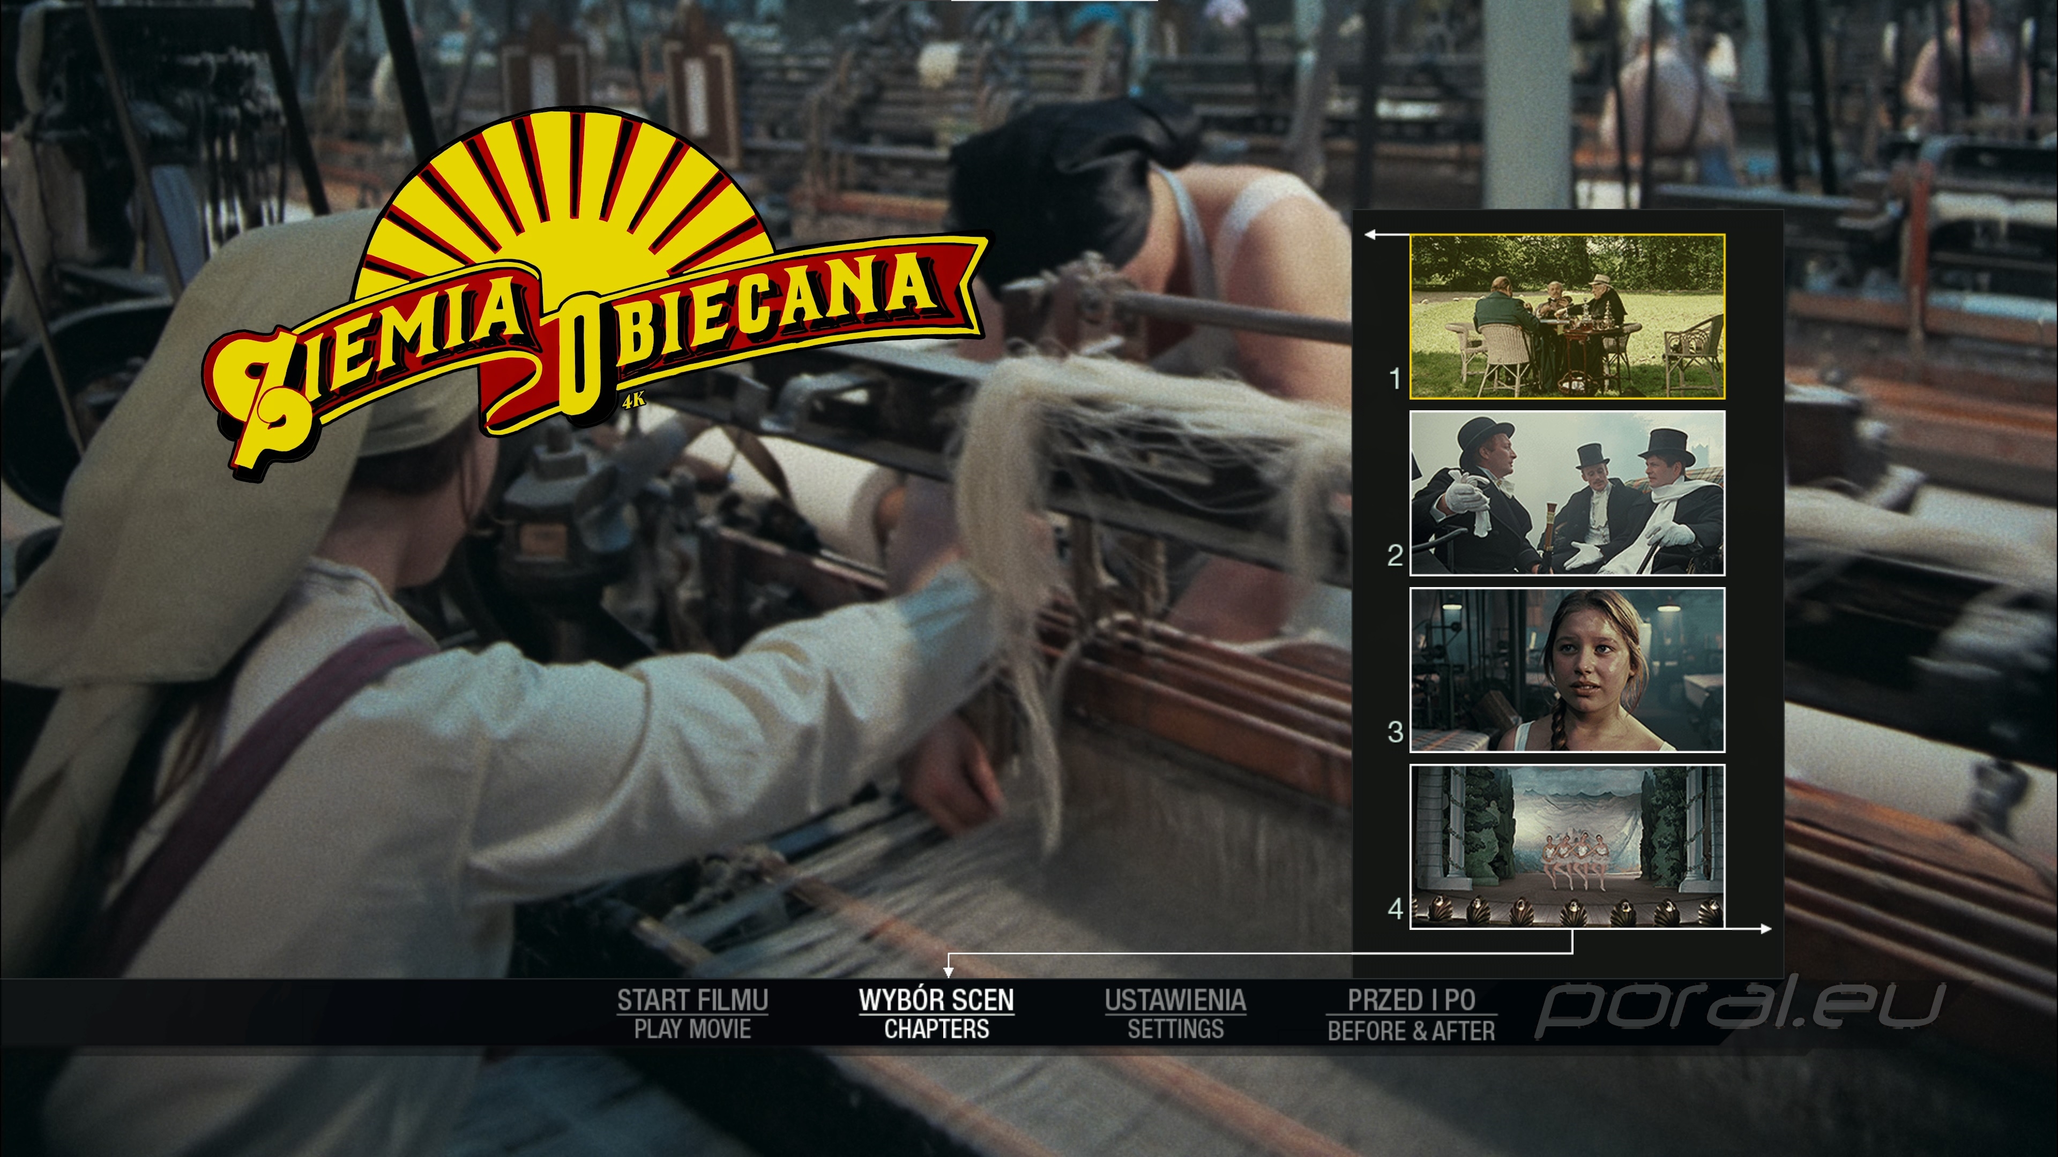Select START FILMU / Play Movie
The height and width of the screenshot is (1157, 2058).
(x=692, y=1014)
